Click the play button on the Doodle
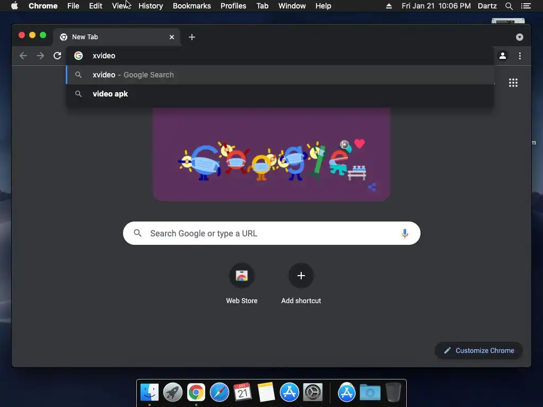 coord(344,144)
